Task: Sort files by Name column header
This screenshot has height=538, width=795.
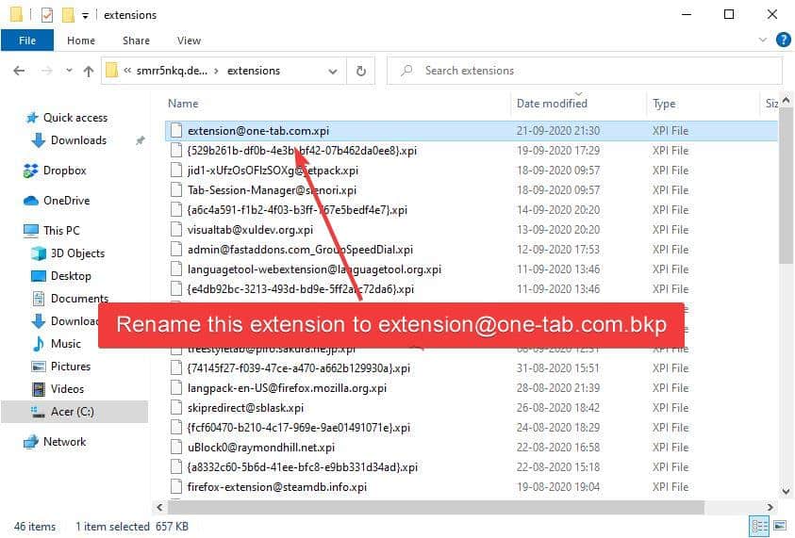Action: (183, 104)
